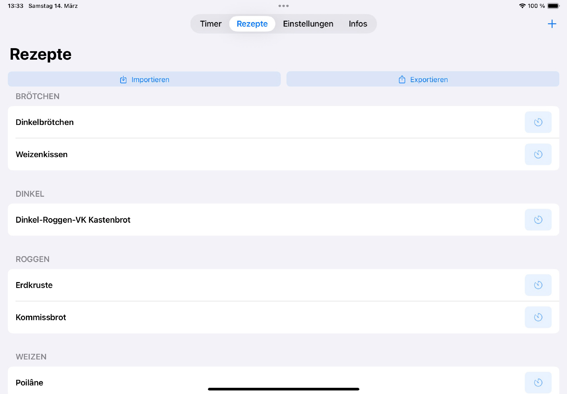This screenshot has height=394, width=567.
Task: Tap timer icon next to Kommissbrot
Action: [538, 317]
